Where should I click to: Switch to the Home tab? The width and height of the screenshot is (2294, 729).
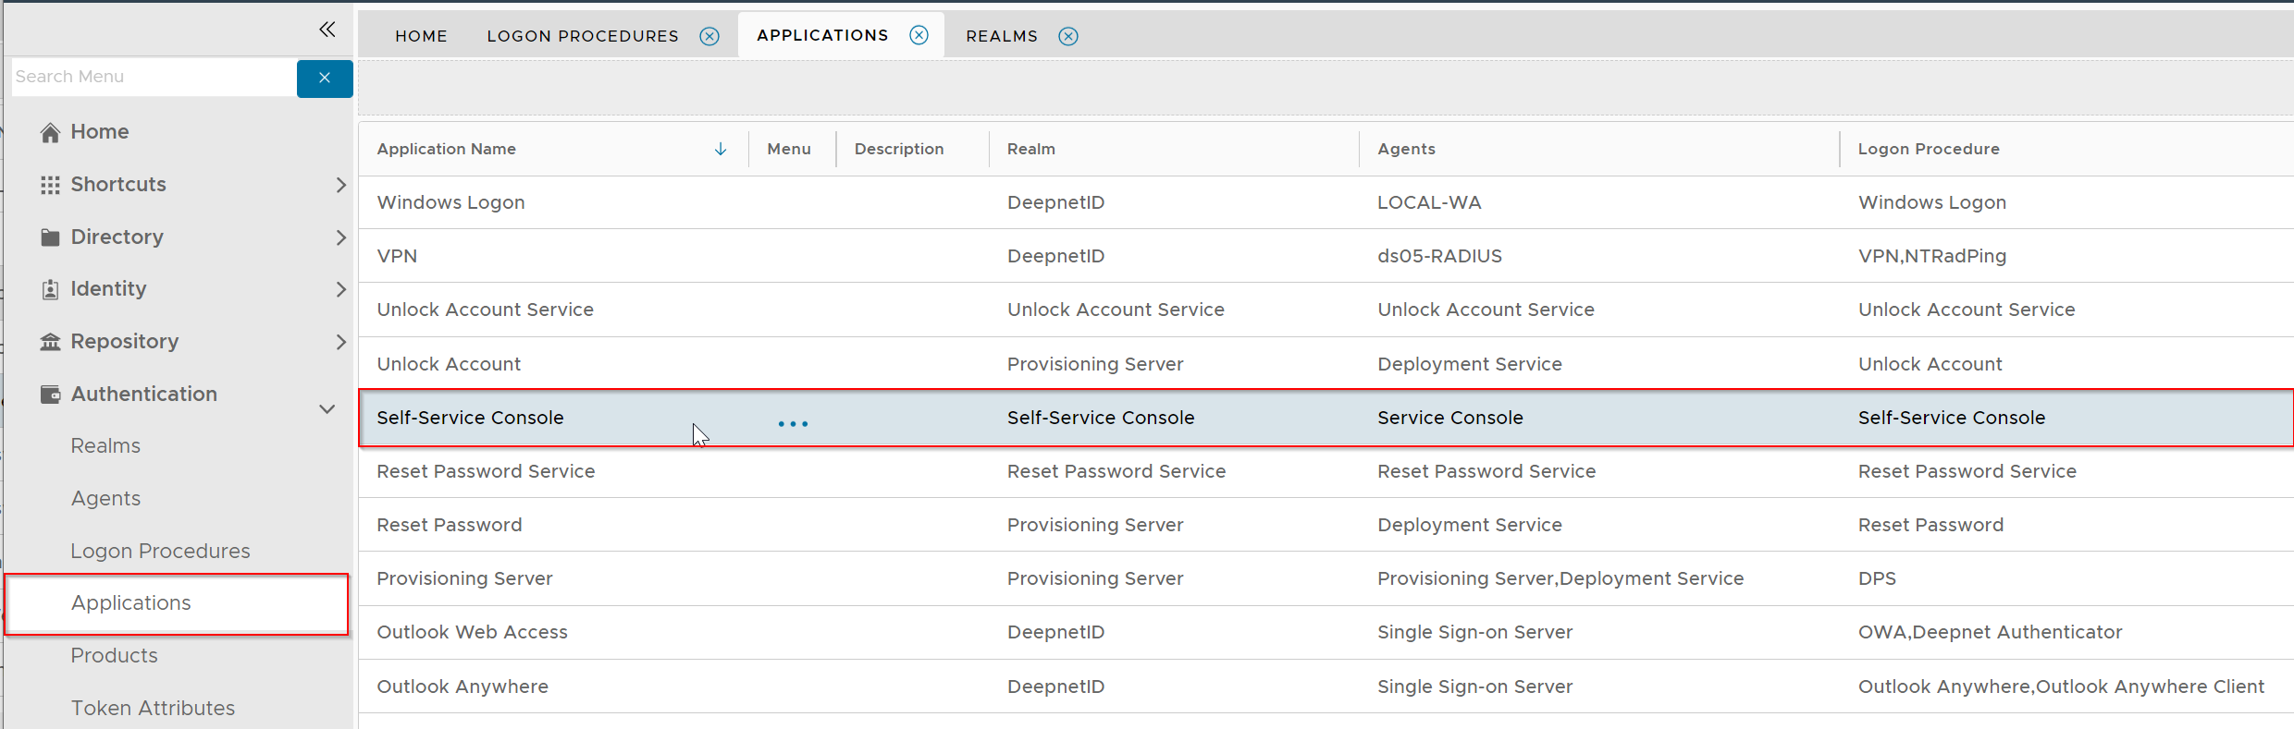pos(421,36)
